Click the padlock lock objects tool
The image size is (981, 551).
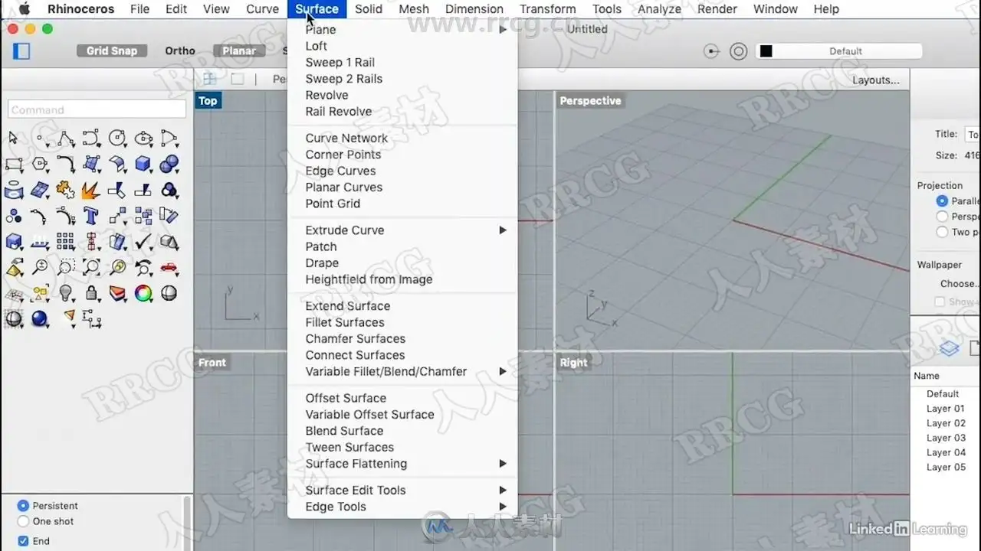(x=91, y=293)
